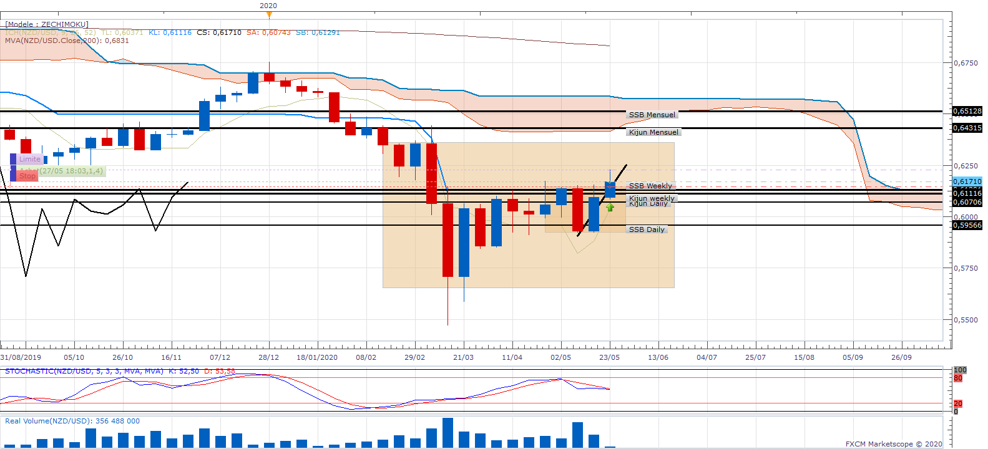Click the 04/07 date label
988x449 pixels.
pyautogui.click(x=707, y=357)
